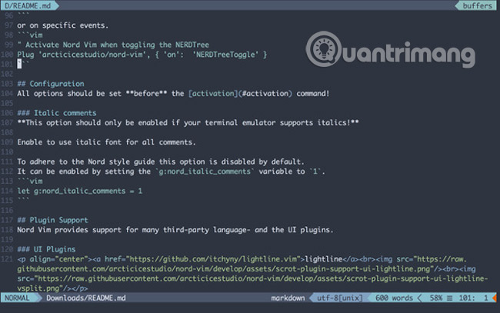Click the '## Plugin Support' heading
500x313 pixels.
pos(52,220)
